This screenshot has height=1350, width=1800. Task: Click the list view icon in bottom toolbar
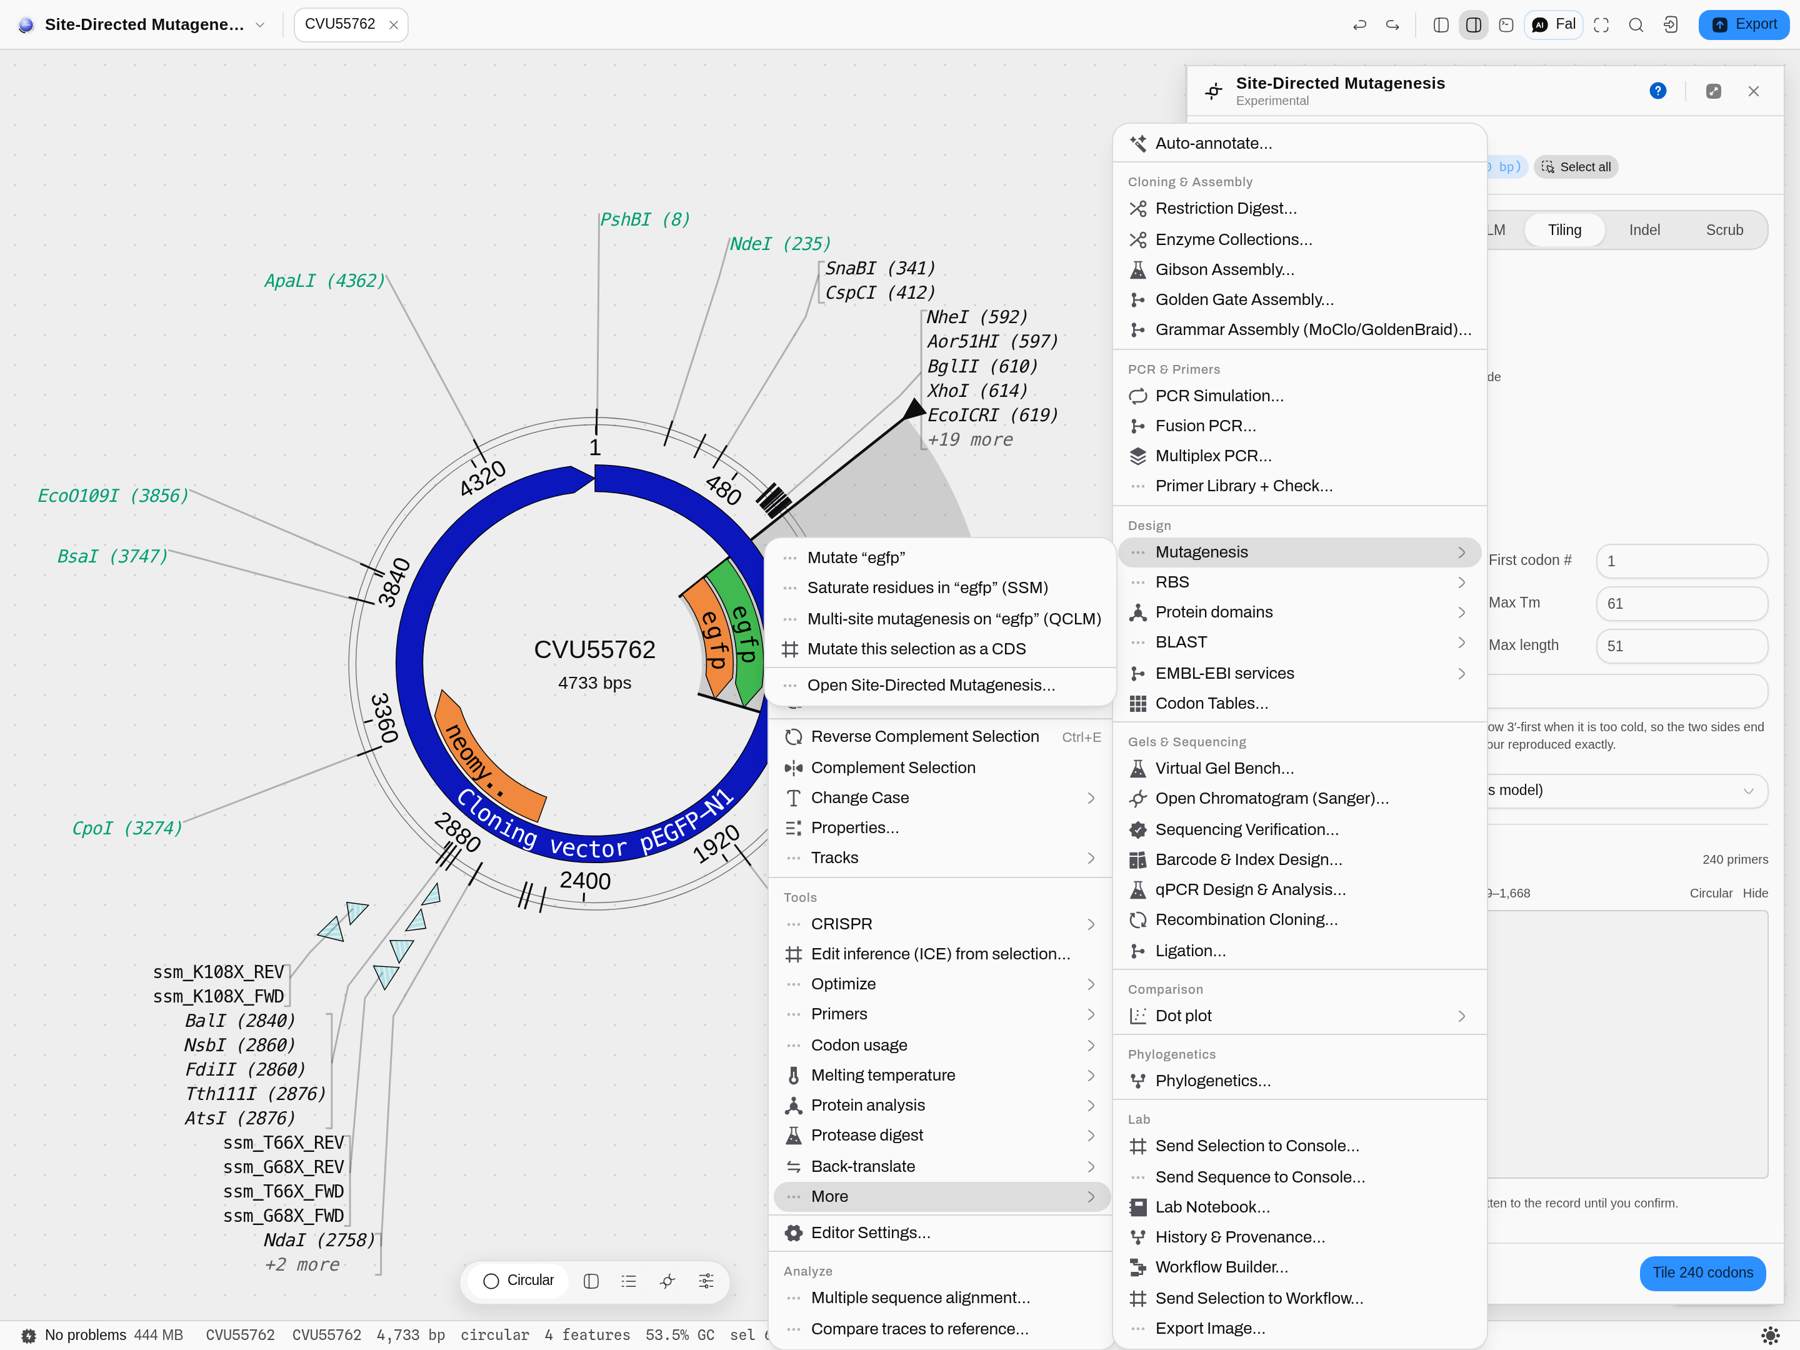coord(628,1281)
